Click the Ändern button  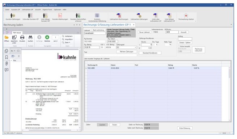pos(115,125)
